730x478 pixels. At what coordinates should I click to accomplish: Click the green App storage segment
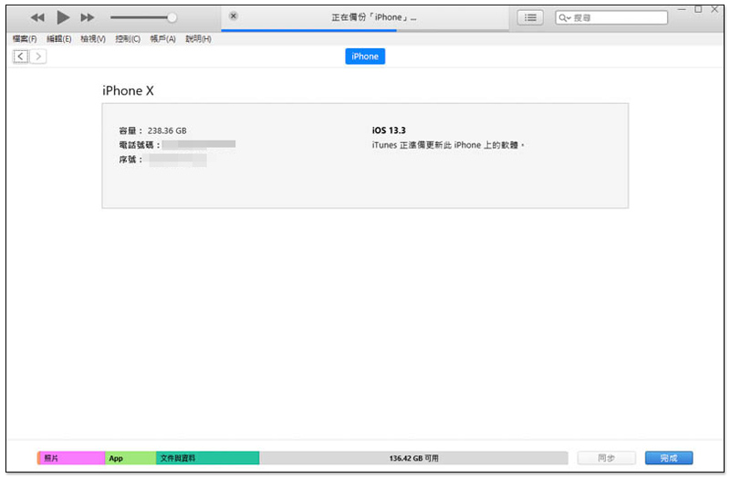point(130,458)
